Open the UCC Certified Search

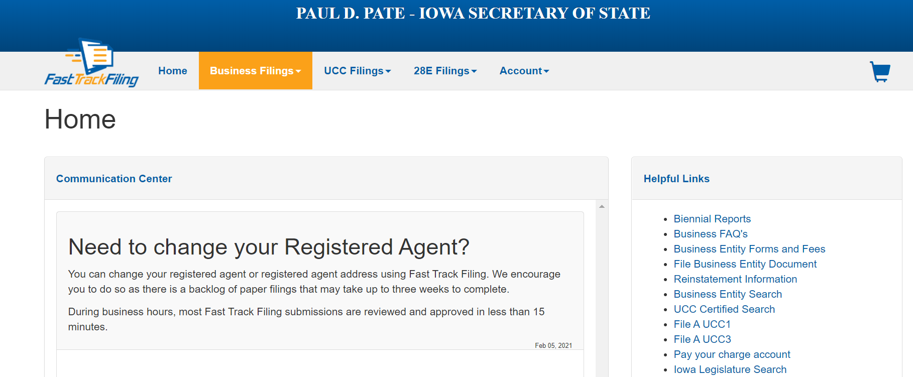(724, 309)
